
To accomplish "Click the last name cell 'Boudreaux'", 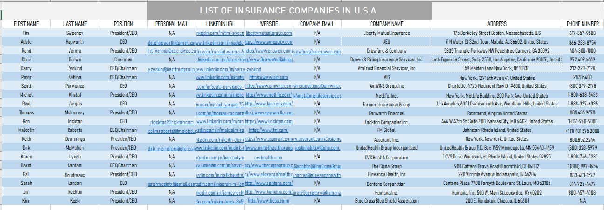I will coord(75,174).
